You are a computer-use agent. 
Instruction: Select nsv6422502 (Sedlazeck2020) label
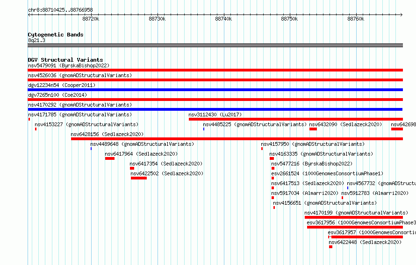pyautogui.click(x=167, y=173)
